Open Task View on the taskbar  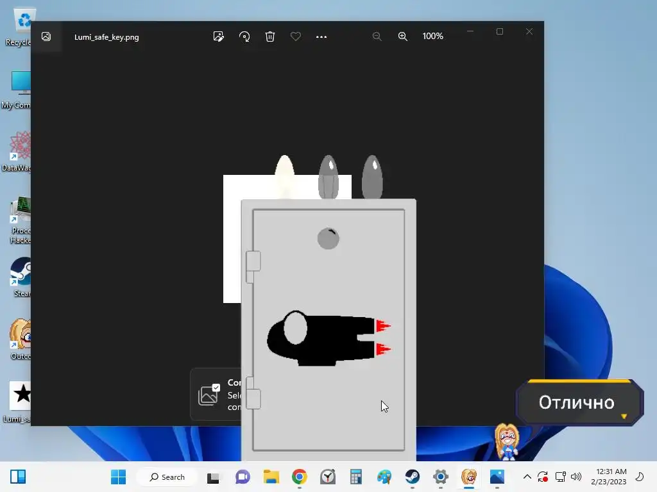click(213, 477)
